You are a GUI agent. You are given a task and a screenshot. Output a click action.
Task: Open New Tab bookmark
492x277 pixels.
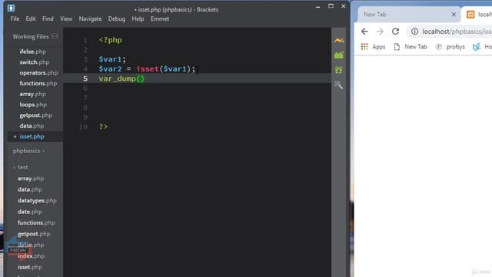click(411, 47)
